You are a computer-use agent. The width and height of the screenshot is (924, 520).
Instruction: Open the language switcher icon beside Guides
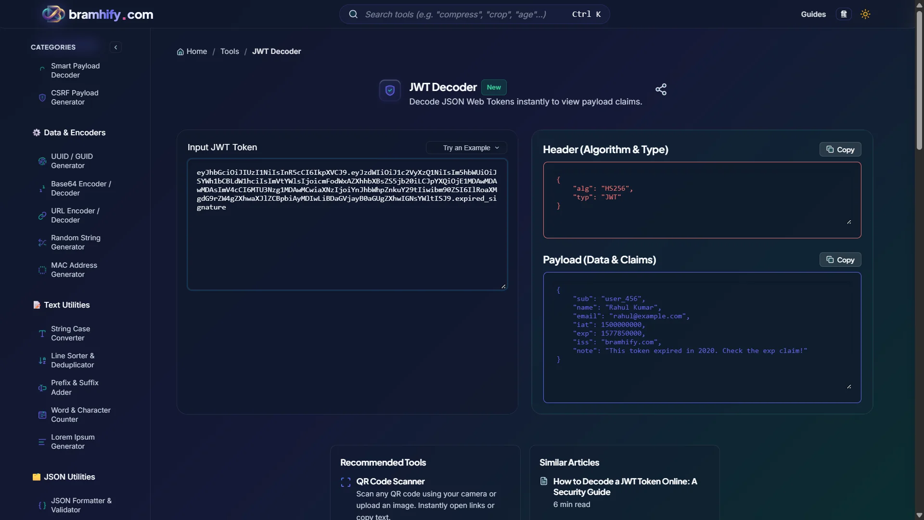[844, 14]
